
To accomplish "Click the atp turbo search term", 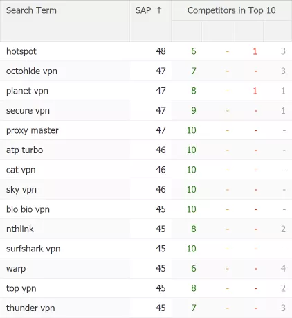I will point(24,150).
